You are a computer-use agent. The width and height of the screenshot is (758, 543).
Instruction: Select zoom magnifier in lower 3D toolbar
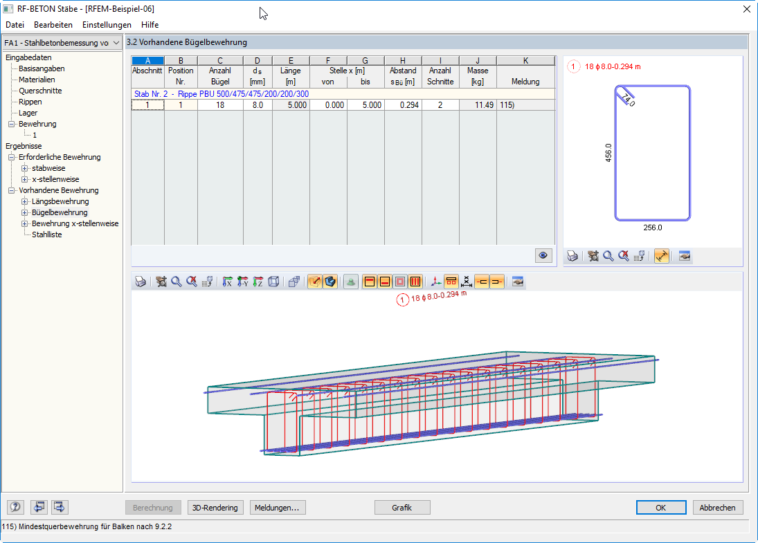point(177,282)
